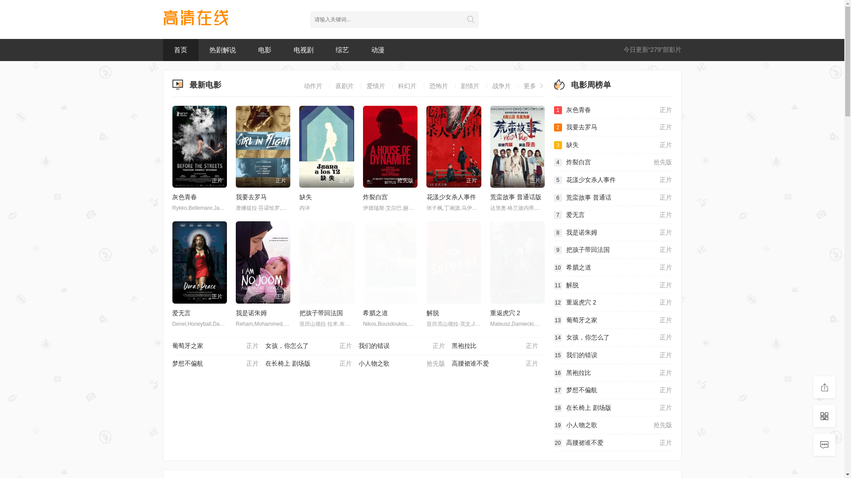Open 高腰裙谁不爱 in the movie list
Screen dimensions: 851x478
pyautogui.click(x=495, y=363)
